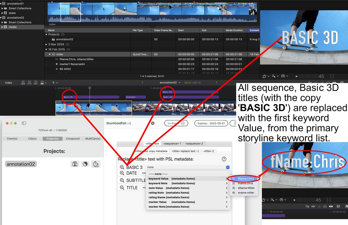The width and height of the screenshot is (348, 225).
Task: Toggle snapping in the timeline toolbar
Action: click(x=307, y=206)
